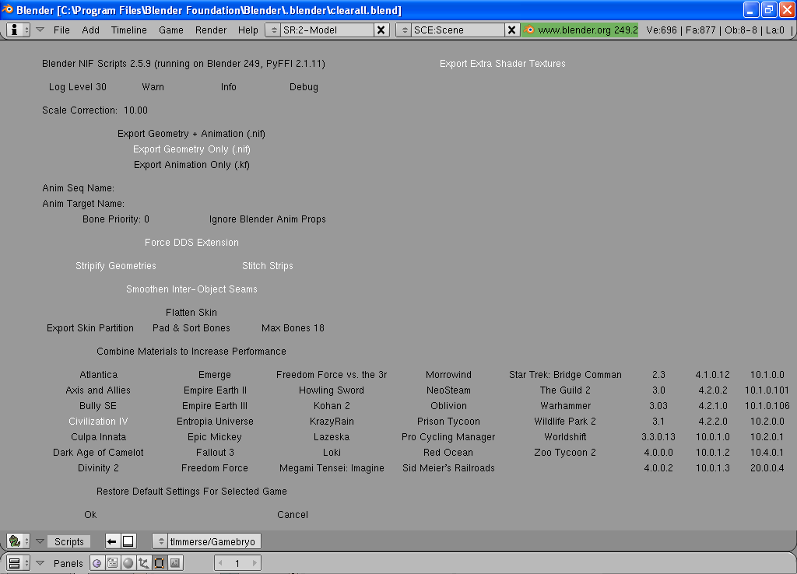Toggle Export Extra Shader Textures

(503, 64)
